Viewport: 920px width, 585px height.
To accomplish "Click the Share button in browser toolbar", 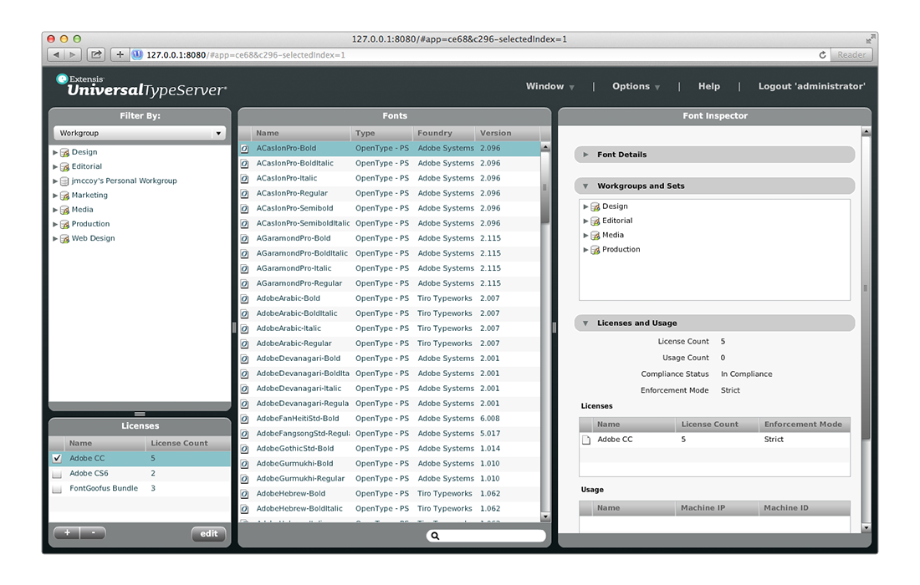I will pyautogui.click(x=96, y=55).
